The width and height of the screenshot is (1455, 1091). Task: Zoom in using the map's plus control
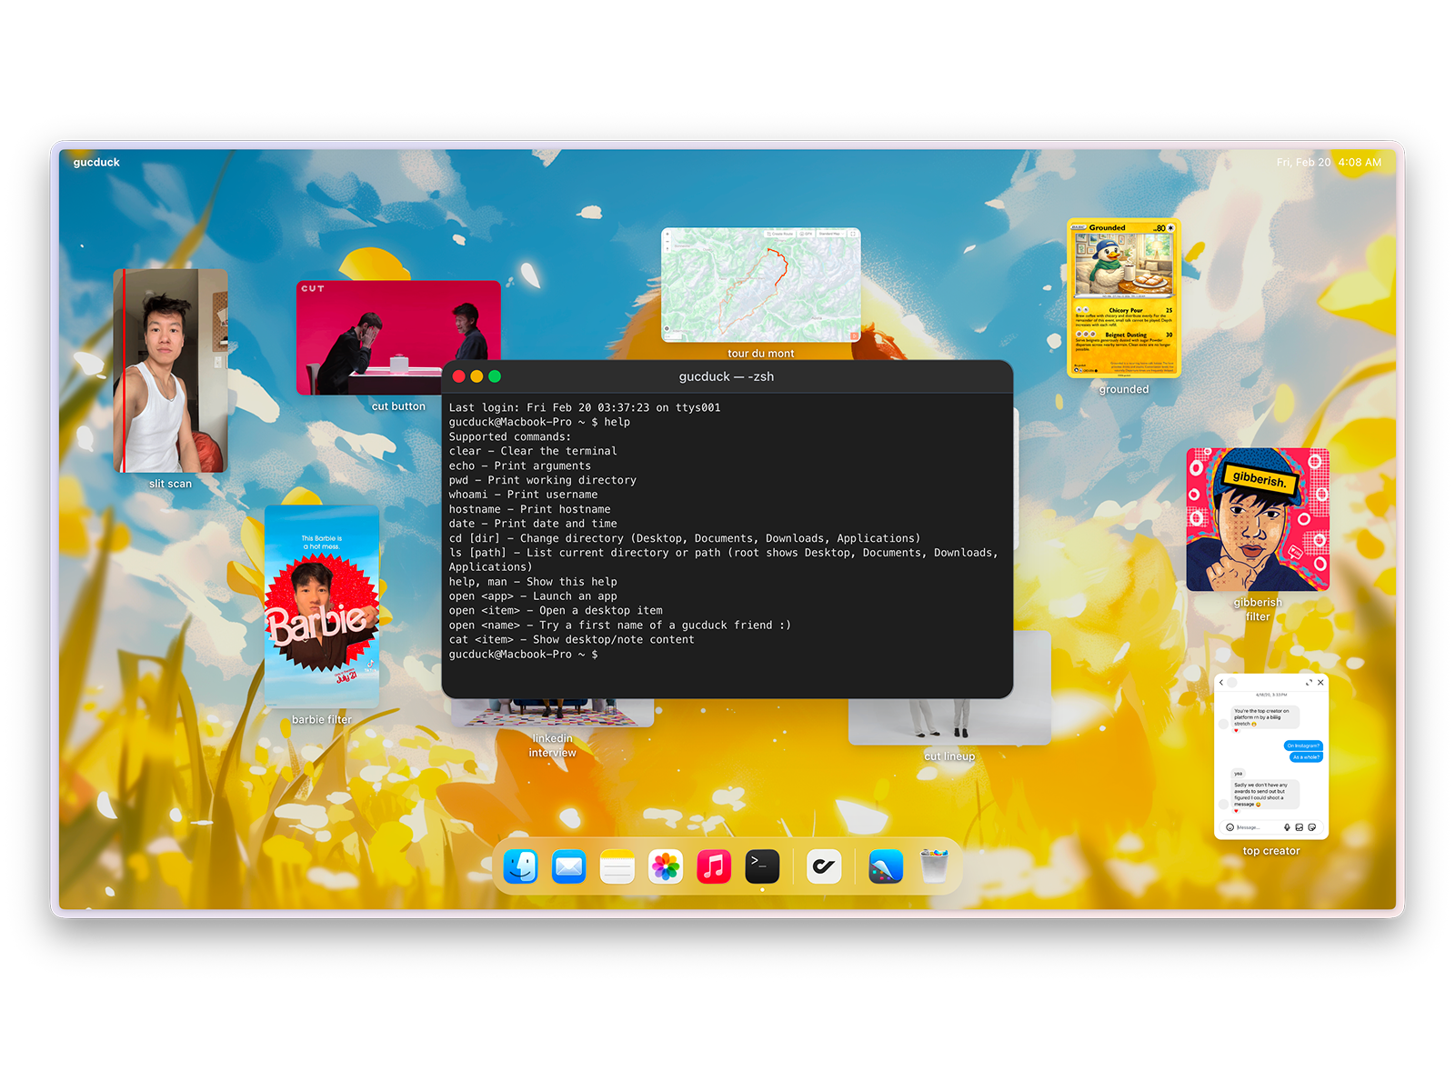click(x=667, y=234)
